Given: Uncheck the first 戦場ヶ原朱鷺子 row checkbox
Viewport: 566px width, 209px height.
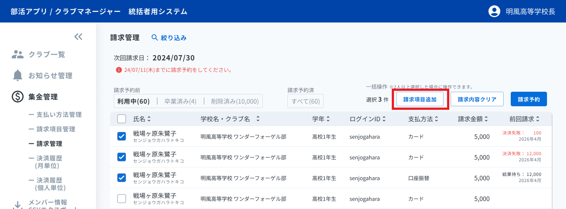Looking at the screenshot, I should [x=122, y=136].
